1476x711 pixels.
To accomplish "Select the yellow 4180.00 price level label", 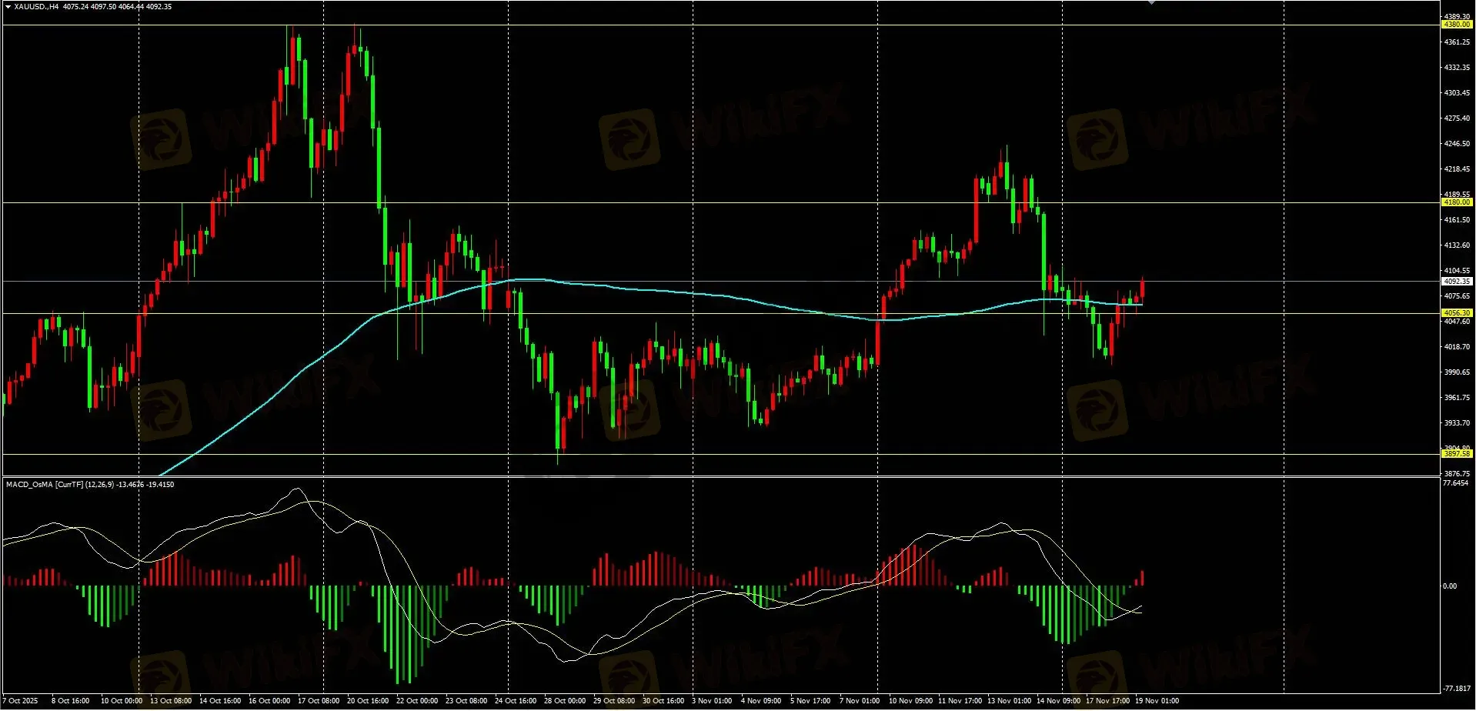I will (x=1457, y=202).
